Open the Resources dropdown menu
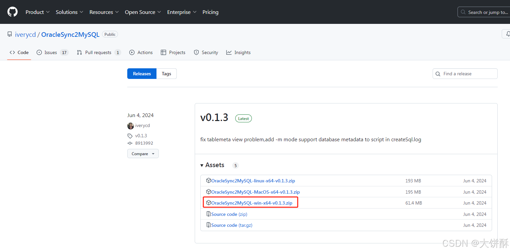 click(x=104, y=12)
